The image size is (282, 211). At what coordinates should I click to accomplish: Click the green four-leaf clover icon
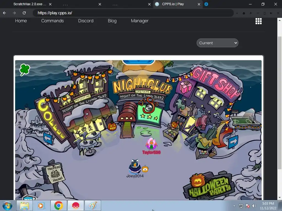[25, 70]
